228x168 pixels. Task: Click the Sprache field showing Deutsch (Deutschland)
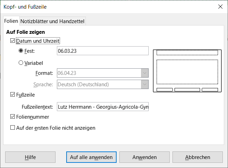[98, 84]
